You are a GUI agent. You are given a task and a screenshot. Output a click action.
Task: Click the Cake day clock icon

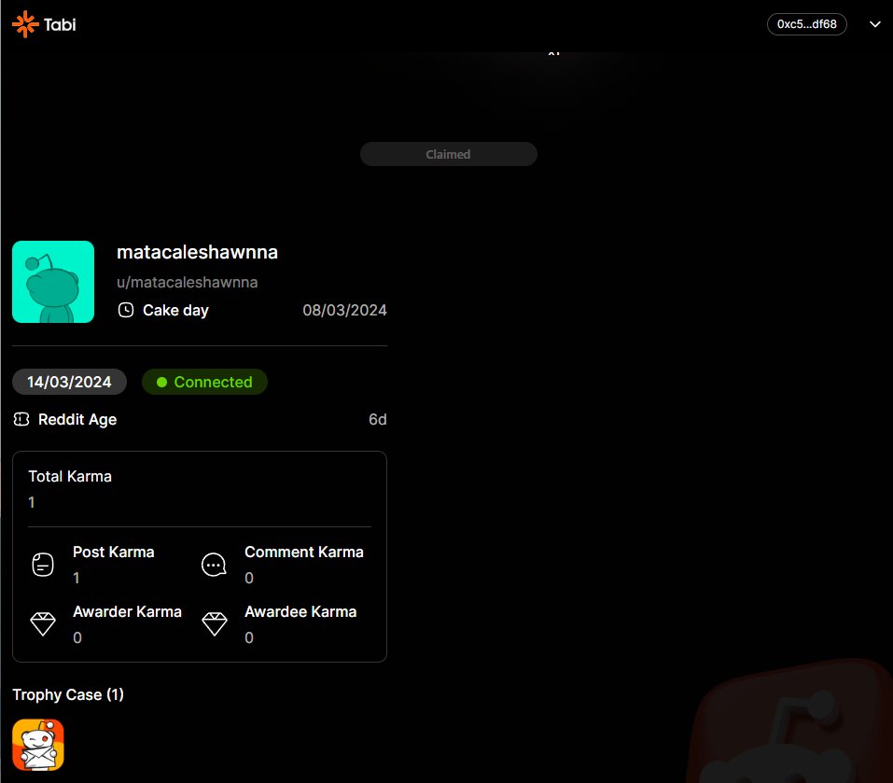pyautogui.click(x=126, y=311)
